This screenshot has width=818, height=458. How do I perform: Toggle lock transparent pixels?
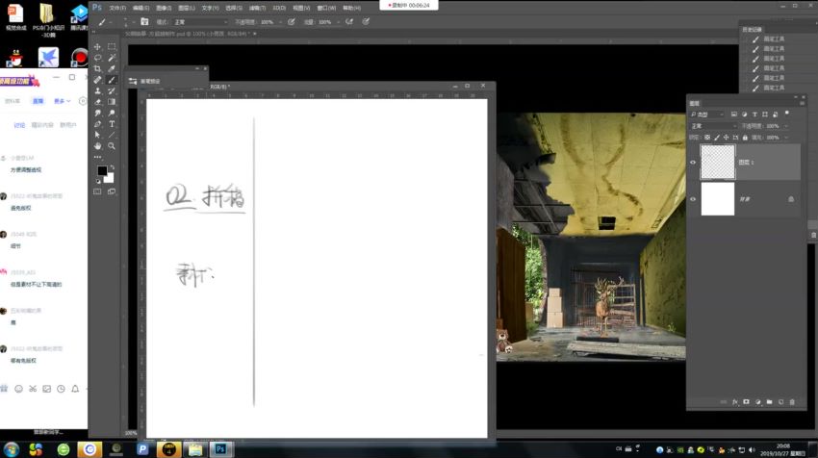click(707, 138)
